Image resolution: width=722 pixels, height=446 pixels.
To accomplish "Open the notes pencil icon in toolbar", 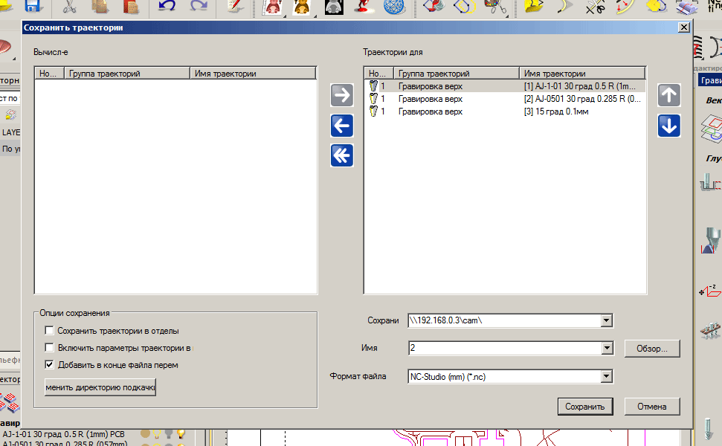I will (236, 7).
